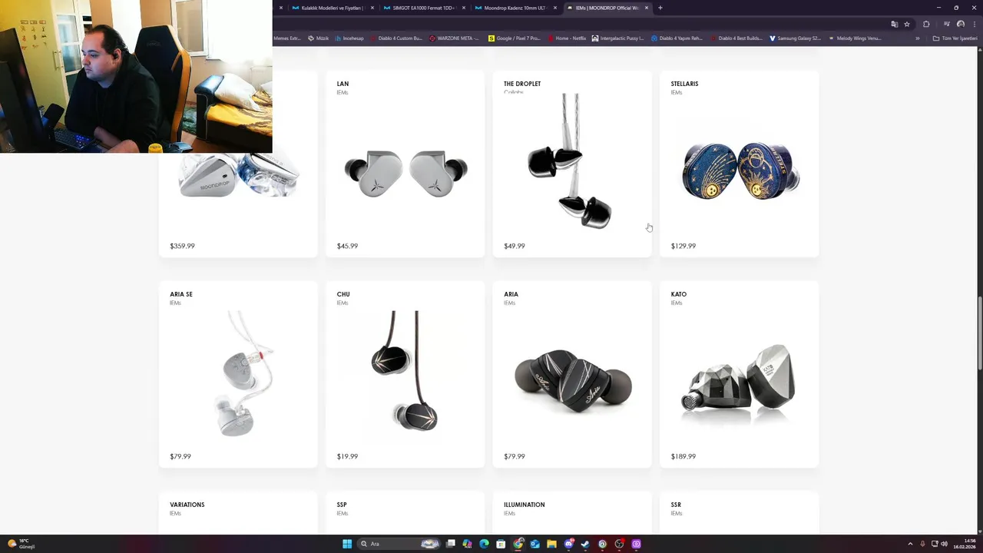Open the ARIA black earphone image

point(573,381)
